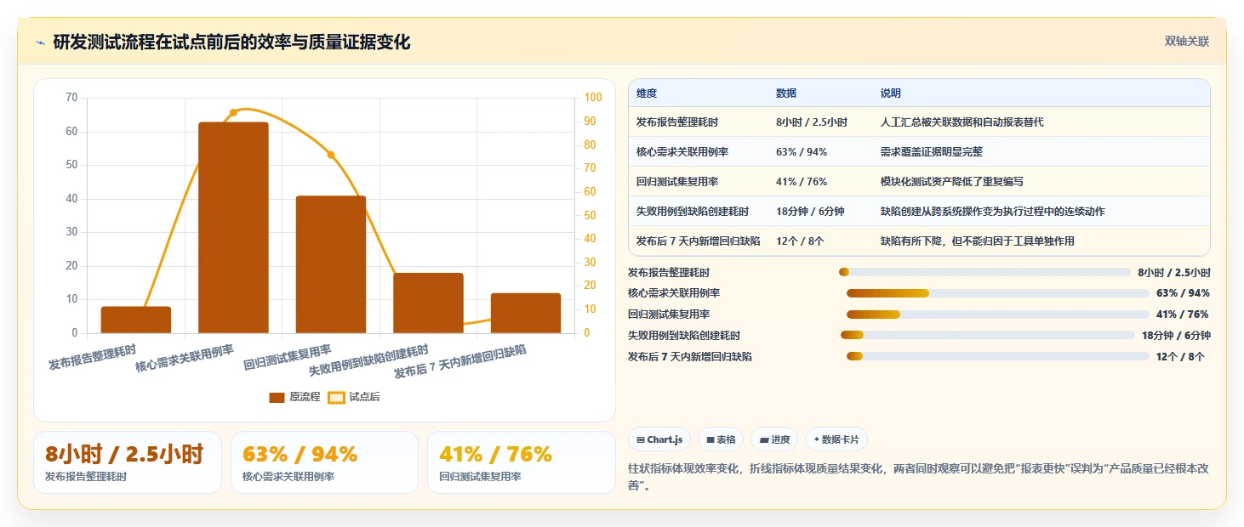Click the 发布报告整理耗时 bar in the chart

click(x=136, y=320)
